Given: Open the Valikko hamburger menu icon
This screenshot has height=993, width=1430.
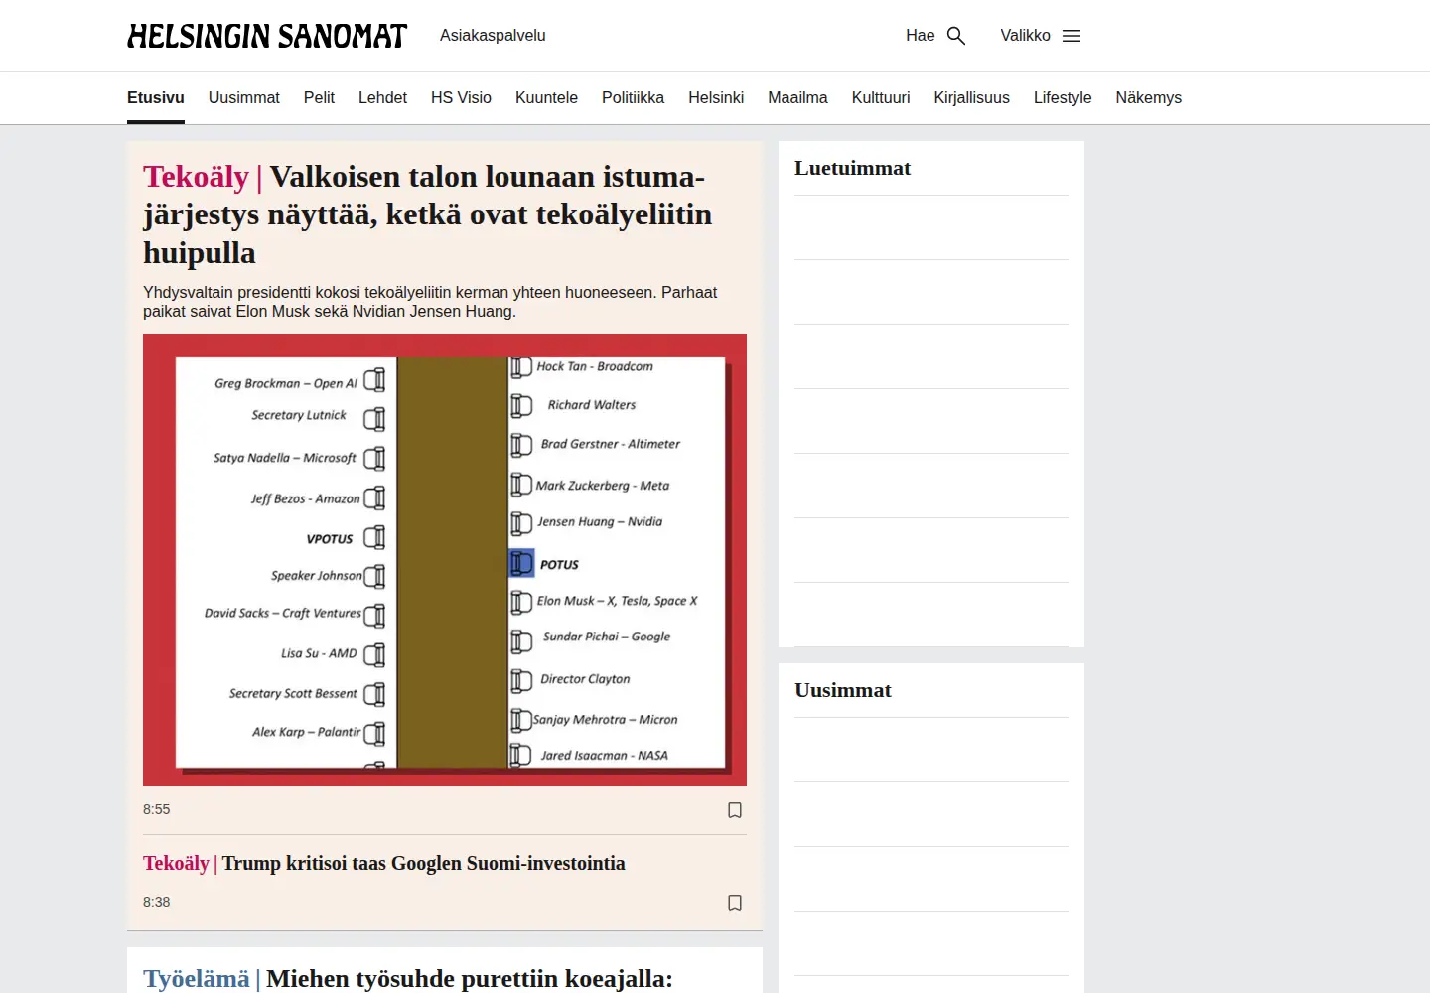Looking at the screenshot, I should click(x=1072, y=36).
